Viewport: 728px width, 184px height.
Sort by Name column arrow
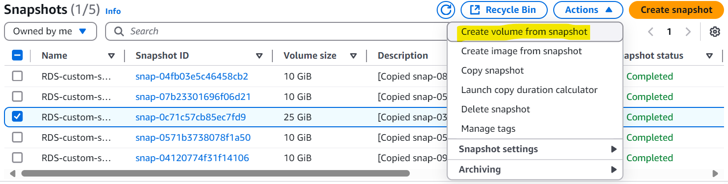tap(112, 56)
